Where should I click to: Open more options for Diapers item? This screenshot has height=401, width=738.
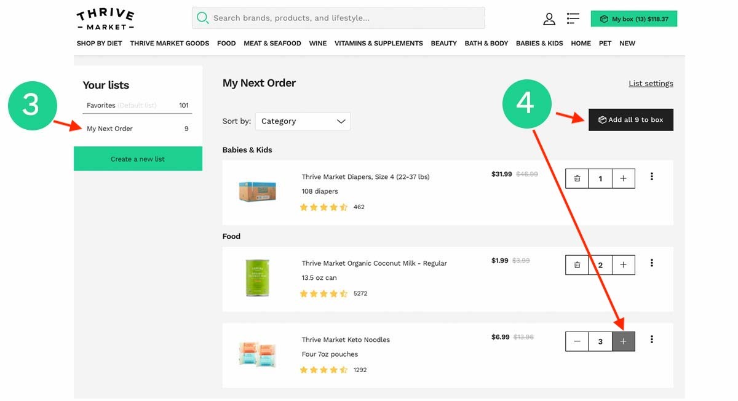tap(652, 177)
